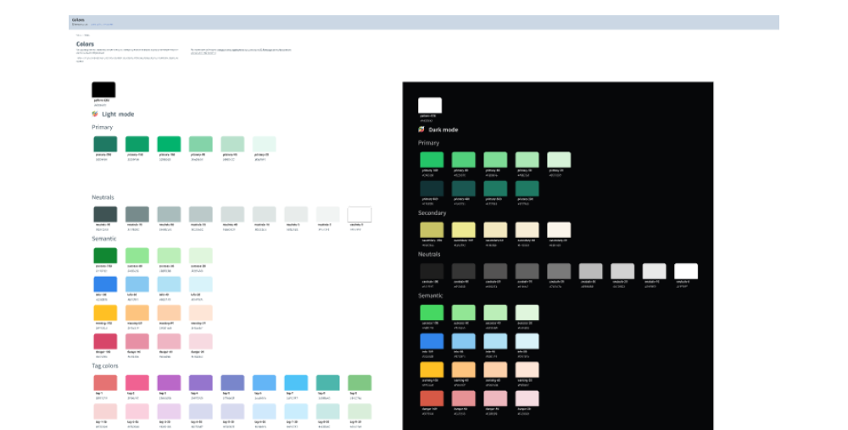
Task: Click the first red Tag colors swatch
Action: [105, 383]
